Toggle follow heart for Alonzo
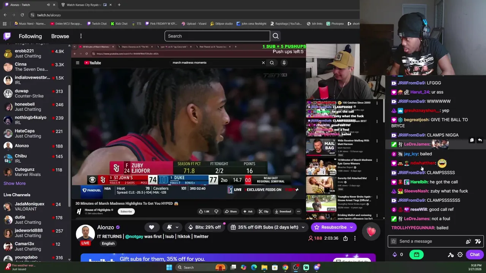 click(x=151, y=227)
